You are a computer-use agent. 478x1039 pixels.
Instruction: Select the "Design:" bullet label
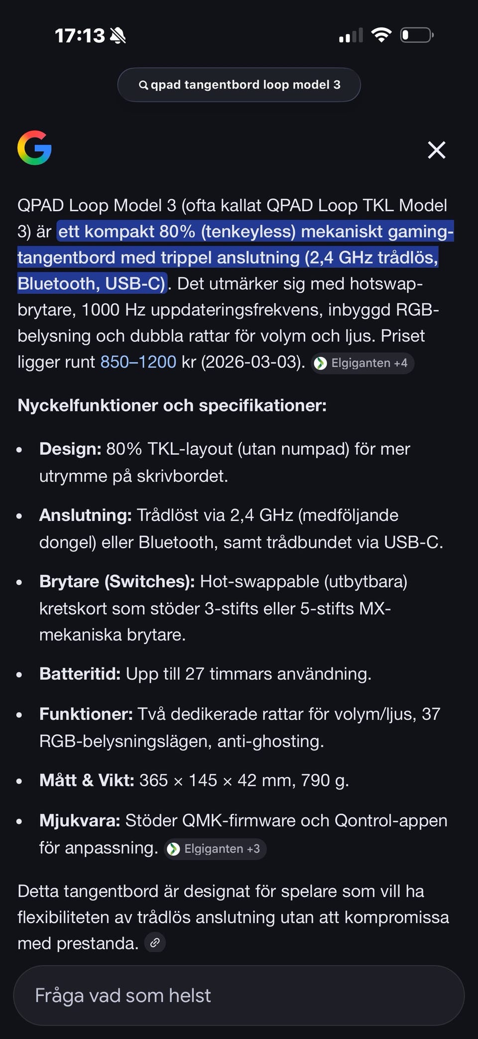pyautogui.click(x=70, y=449)
